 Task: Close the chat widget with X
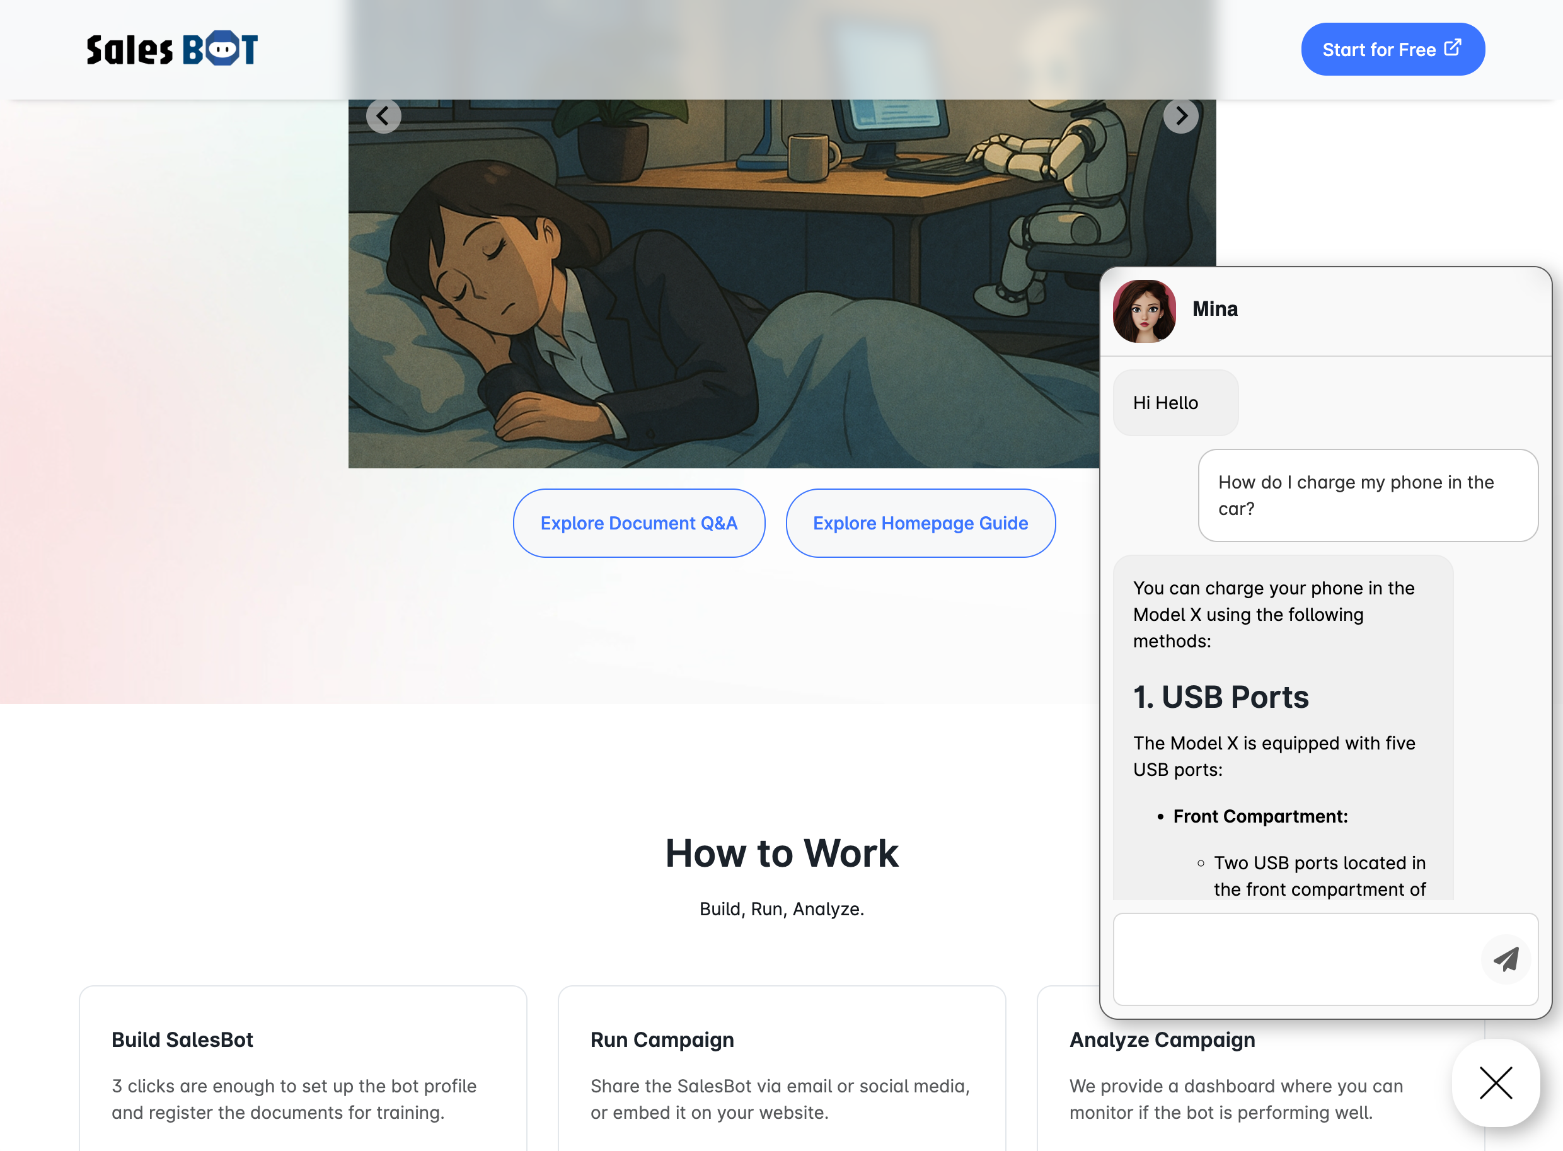pyautogui.click(x=1496, y=1083)
